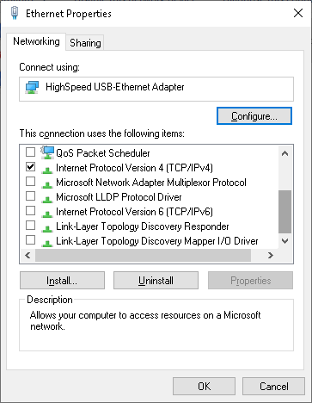312x403 pixels.
Task: Check the Microsoft LLDP Protocol Driver box
Action: point(30,196)
